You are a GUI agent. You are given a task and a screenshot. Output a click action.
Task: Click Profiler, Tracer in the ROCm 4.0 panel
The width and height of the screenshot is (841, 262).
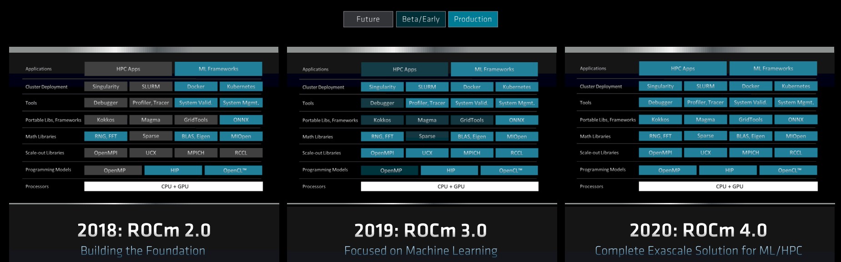(x=705, y=103)
